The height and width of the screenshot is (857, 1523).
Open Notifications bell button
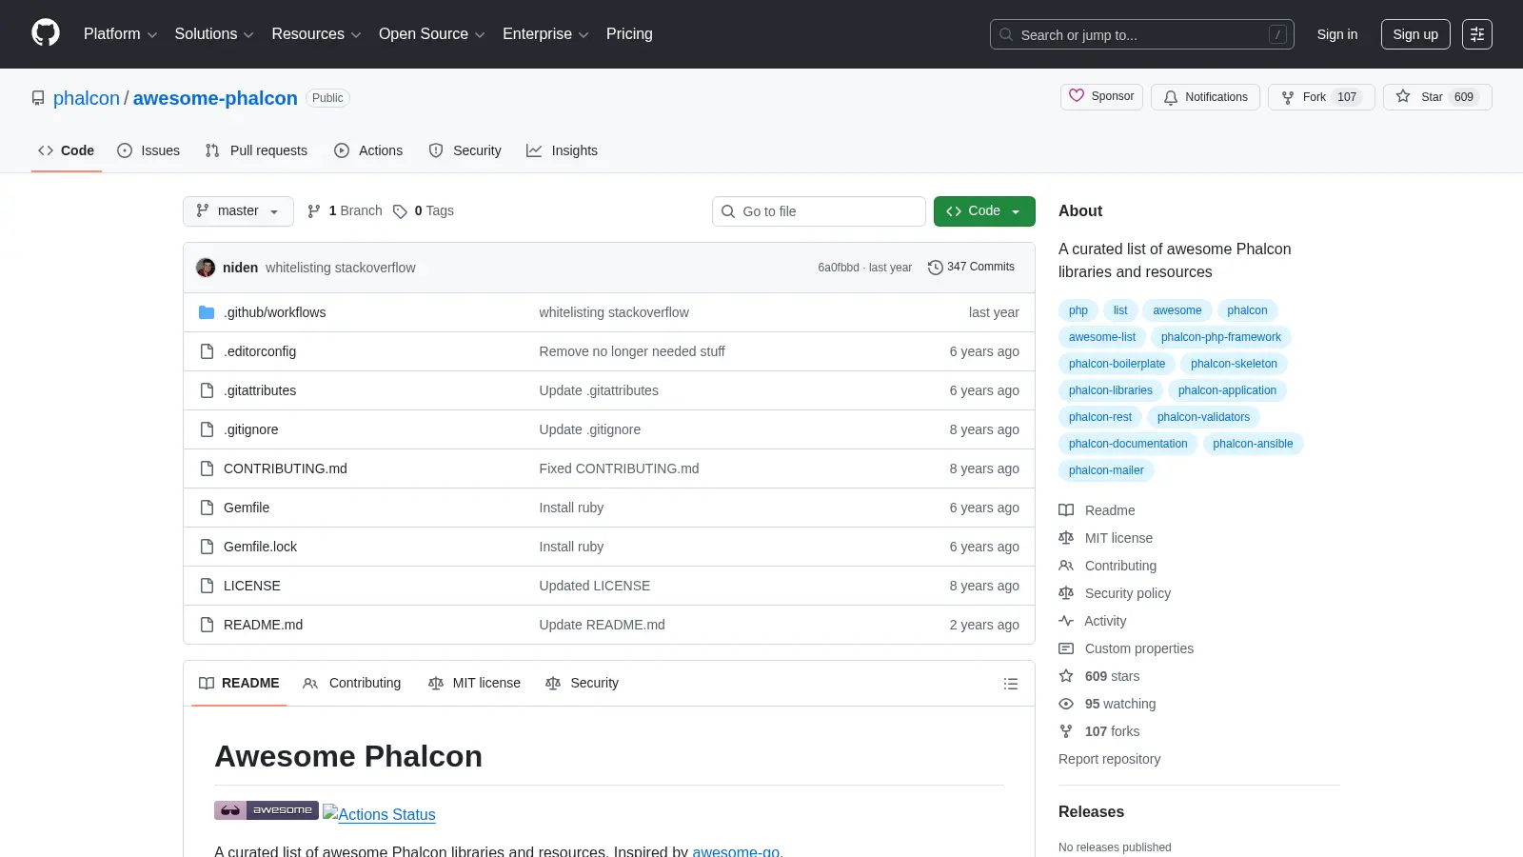tap(1205, 97)
